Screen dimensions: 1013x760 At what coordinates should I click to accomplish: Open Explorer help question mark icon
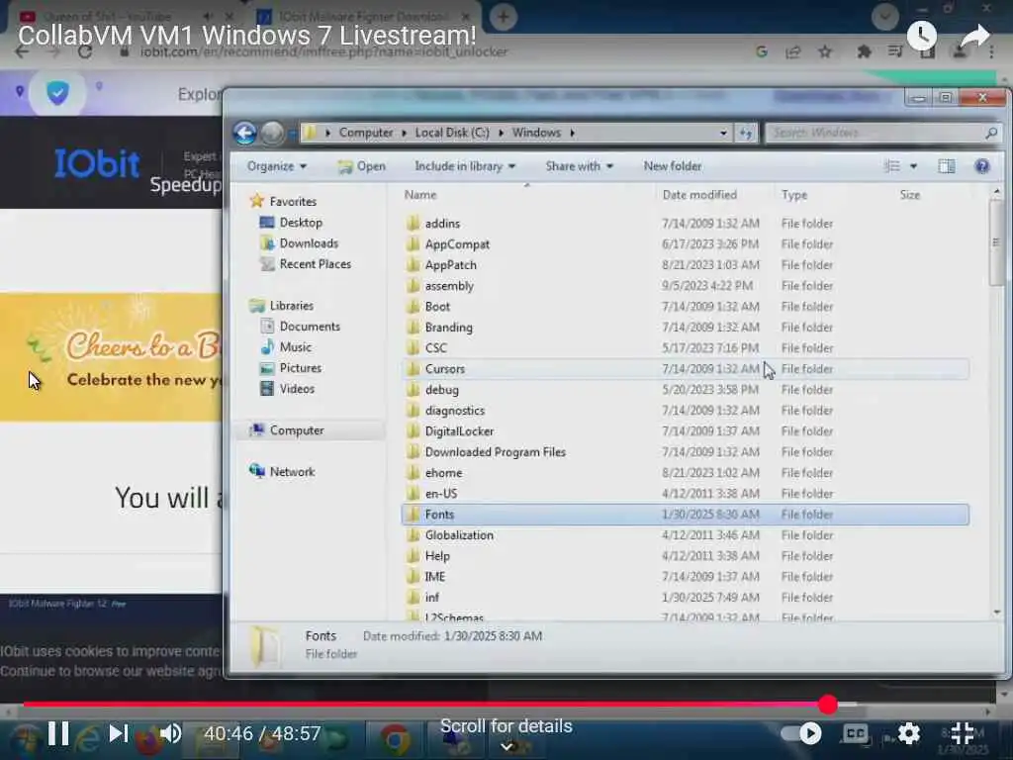(982, 166)
